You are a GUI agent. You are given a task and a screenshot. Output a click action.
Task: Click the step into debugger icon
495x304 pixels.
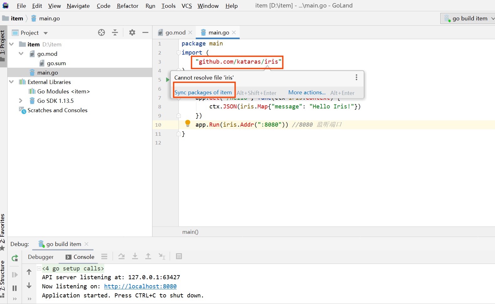(x=135, y=256)
